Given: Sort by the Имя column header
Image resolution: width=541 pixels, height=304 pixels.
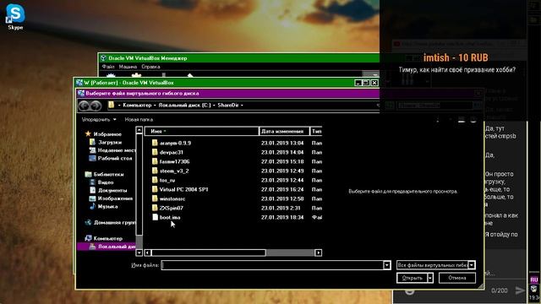Looking at the screenshot, I should (201, 132).
